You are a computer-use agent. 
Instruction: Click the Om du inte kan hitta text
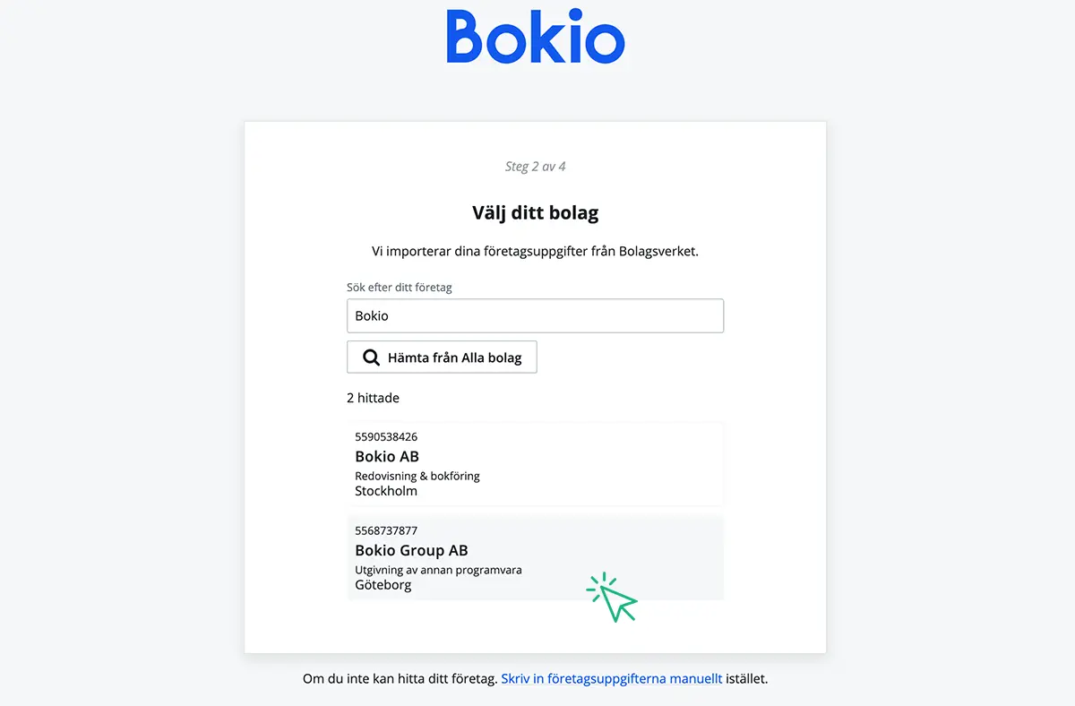coord(400,678)
